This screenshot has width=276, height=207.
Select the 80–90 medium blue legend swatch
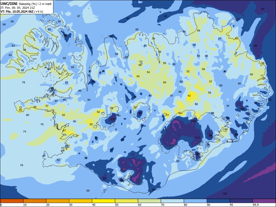[x=195, y=201]
